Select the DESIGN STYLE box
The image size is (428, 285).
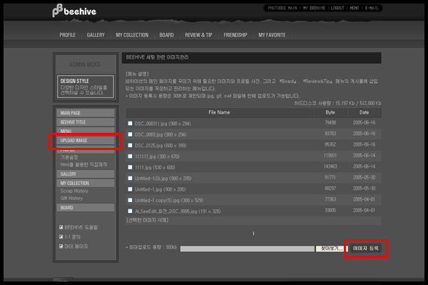[x=86, y=86]
